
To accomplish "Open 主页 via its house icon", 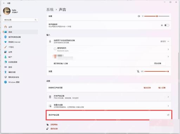I will click(5, 27).
